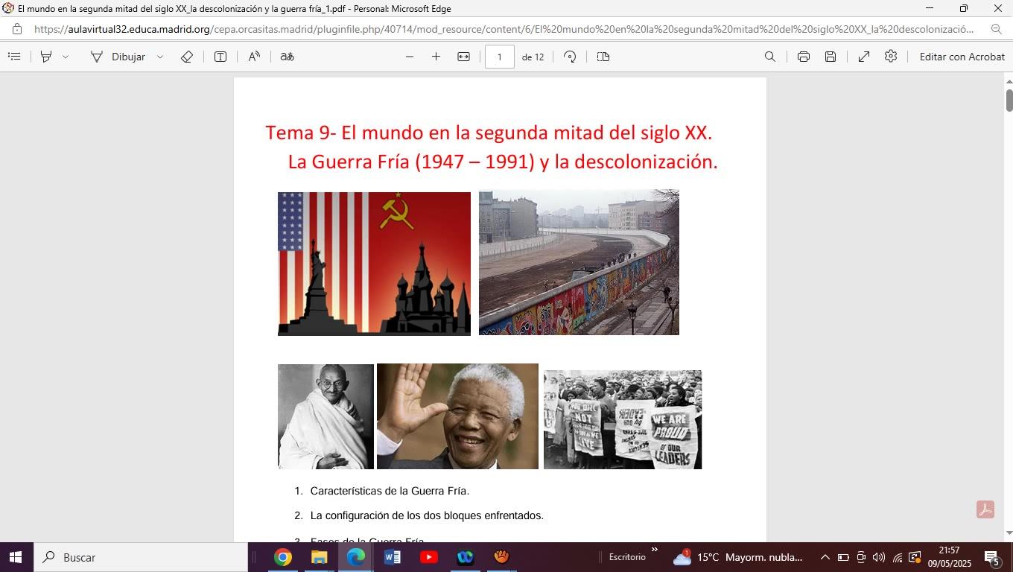Expand highlighter color options dropdown
The height and width of the screenshot is (572, 1013).
point(66,57)
